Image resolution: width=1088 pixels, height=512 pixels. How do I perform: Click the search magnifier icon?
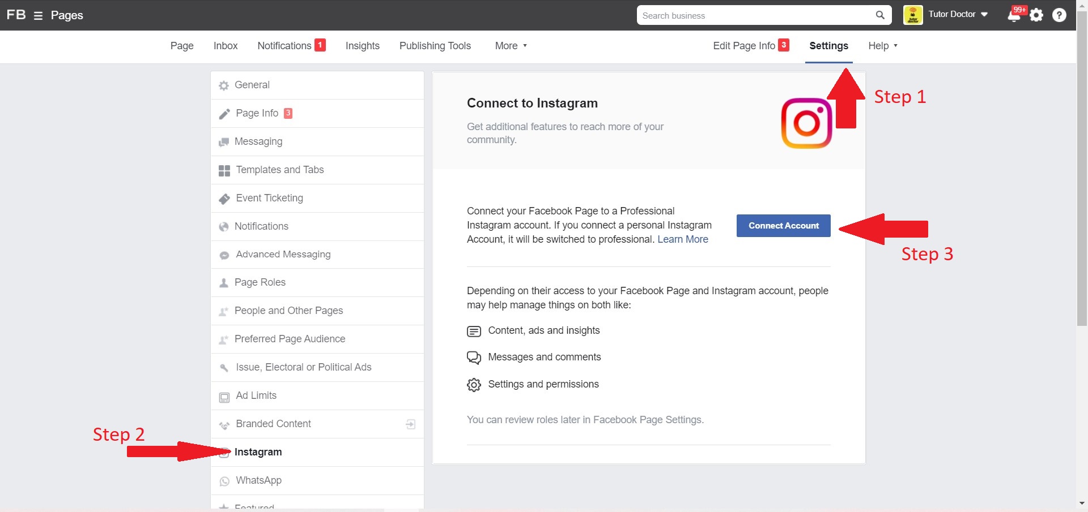[880, 15]
